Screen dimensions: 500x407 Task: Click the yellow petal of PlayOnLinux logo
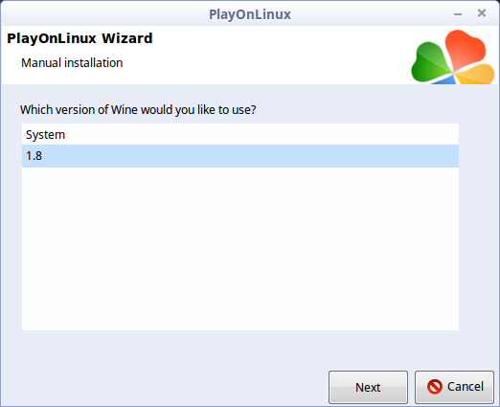476,75
